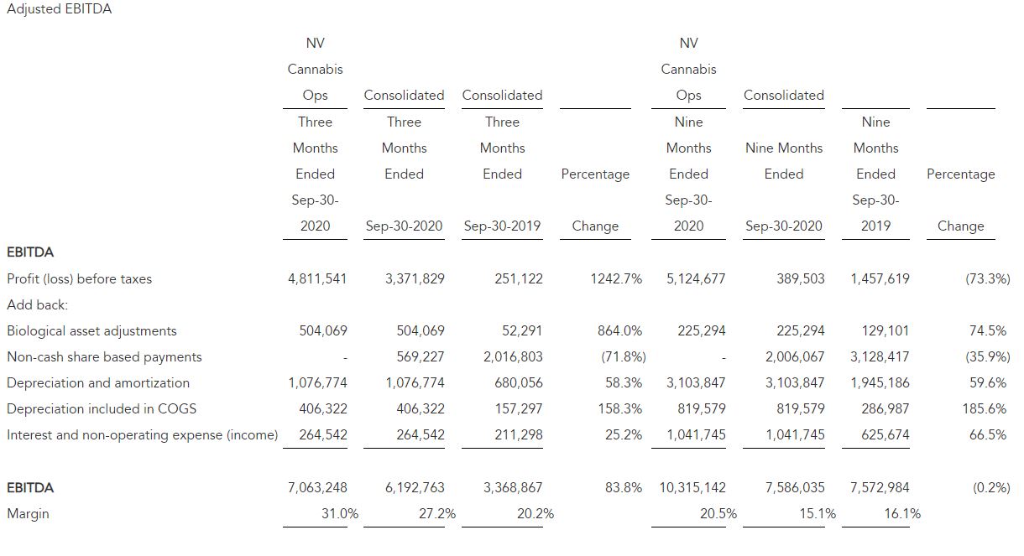Click the Margin row label
1024x556 pixels.
[x=28, y=514]
